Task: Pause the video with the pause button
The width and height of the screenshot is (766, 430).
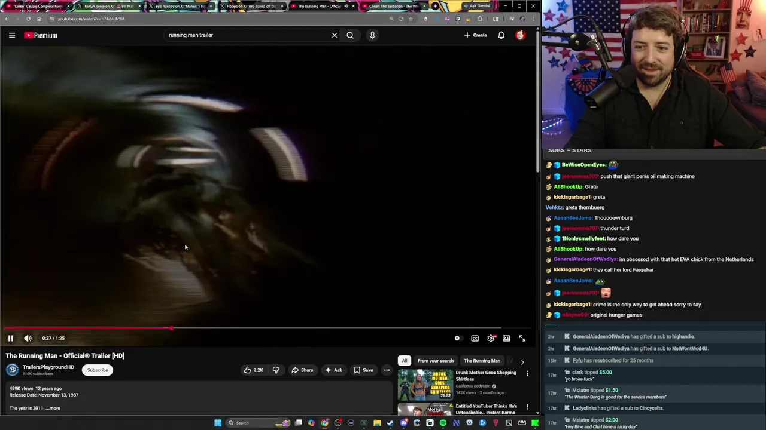Action: (10, 338)
